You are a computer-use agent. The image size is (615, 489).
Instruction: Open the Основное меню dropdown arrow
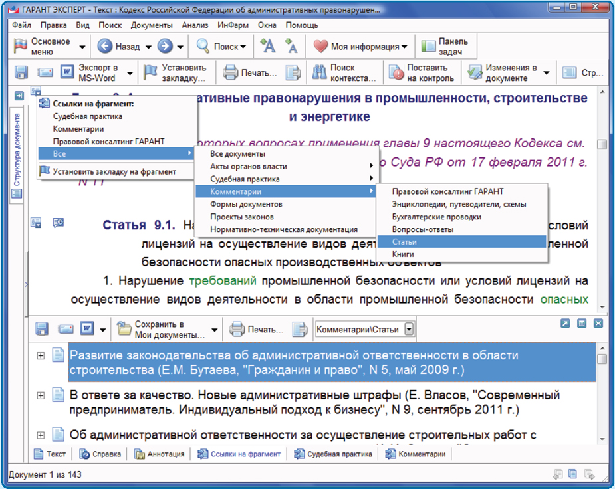(82, 47)
